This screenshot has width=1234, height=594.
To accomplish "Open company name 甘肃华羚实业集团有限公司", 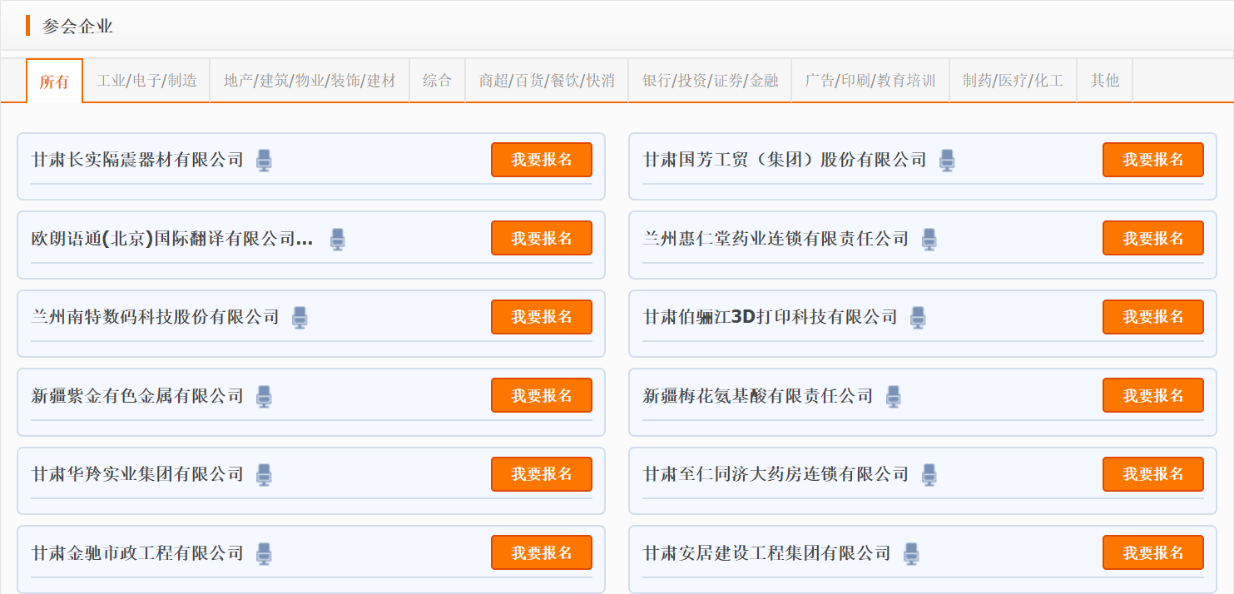I will [137, 474].
